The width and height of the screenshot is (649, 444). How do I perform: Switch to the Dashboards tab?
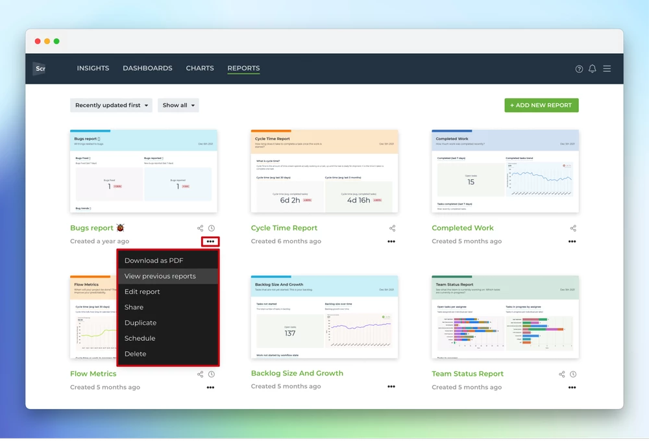point(147,68)
